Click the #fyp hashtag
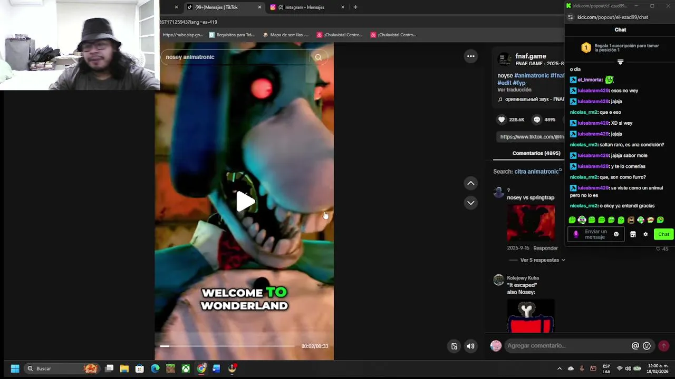This screenshot has height=379, width=675. click(519, 83)
